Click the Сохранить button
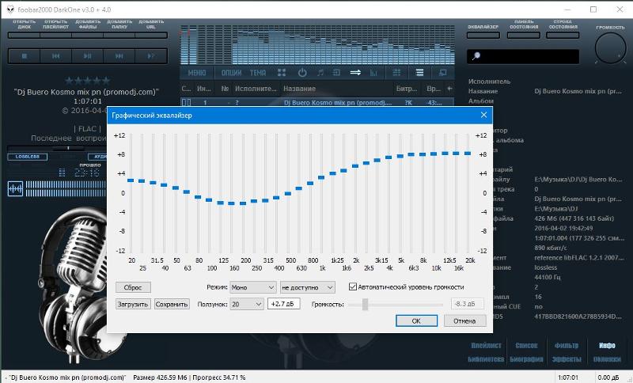This screenshot has height=383, width=633. pos(172,304)
